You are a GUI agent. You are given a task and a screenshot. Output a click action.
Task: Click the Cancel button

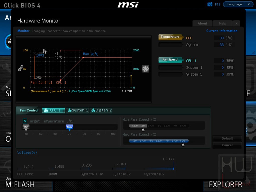tap(227, 145)
